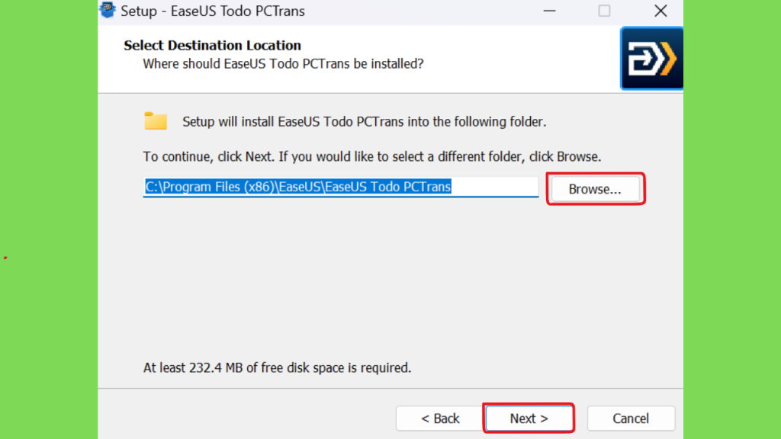Click the 'Setup - EaseUS Todo PCTrans' title text
781x439 pixels.
[x=213, y=11]
